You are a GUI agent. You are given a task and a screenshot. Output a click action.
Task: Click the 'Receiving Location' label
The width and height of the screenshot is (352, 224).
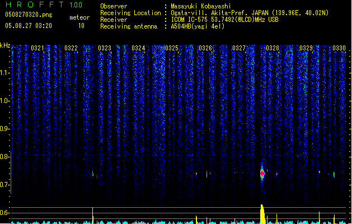tap(130, 13)
